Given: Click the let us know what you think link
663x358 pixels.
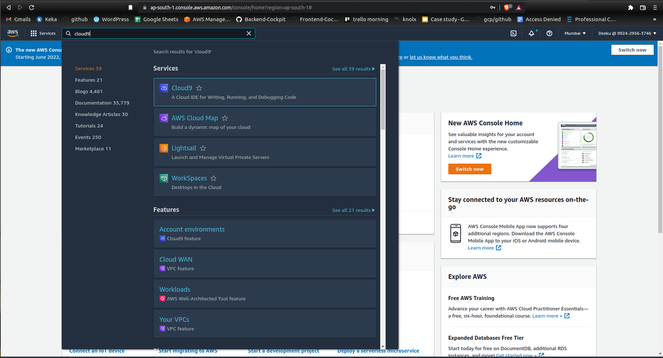Looking at the screenshot, I should tap(441, 57).
